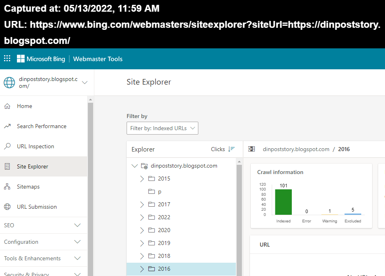The width and height of the screenshot is (385, 276).
Task: Click the Error label in chart
Action: pos(306,221)
